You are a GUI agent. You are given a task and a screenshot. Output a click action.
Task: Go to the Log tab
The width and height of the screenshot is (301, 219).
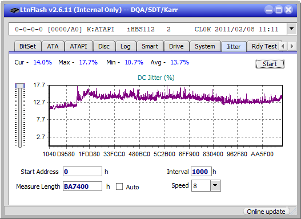click(x=126, y=46)
